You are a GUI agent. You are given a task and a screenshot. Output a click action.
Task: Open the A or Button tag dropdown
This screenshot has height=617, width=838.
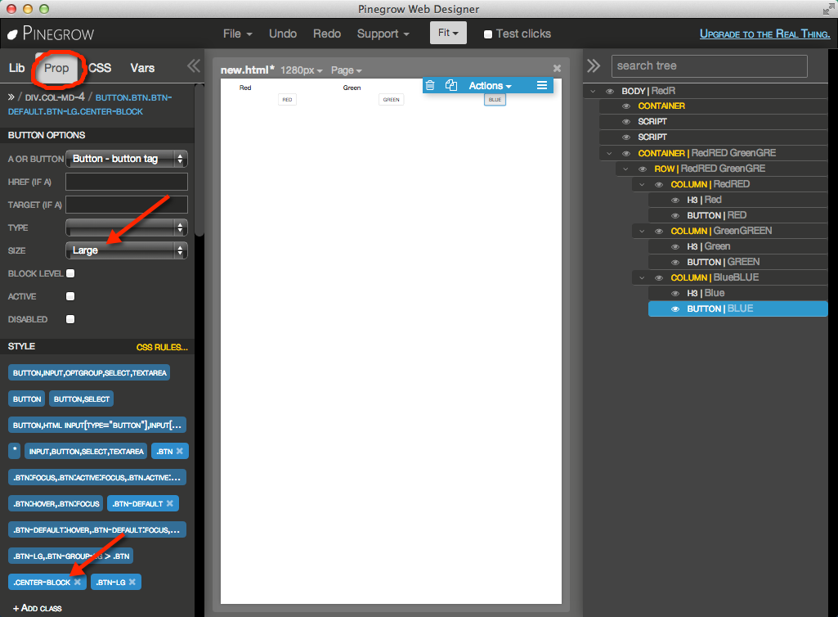point(127,159)
